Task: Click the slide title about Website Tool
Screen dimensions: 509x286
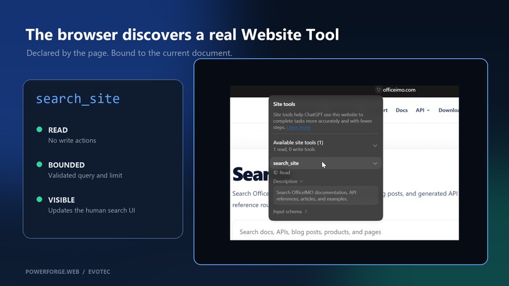Action: (x=183, y=35)
